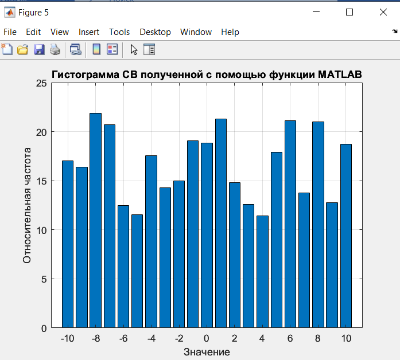
Task: Save the figure with floppy disk icon
Action: click(x=39, y=49)
